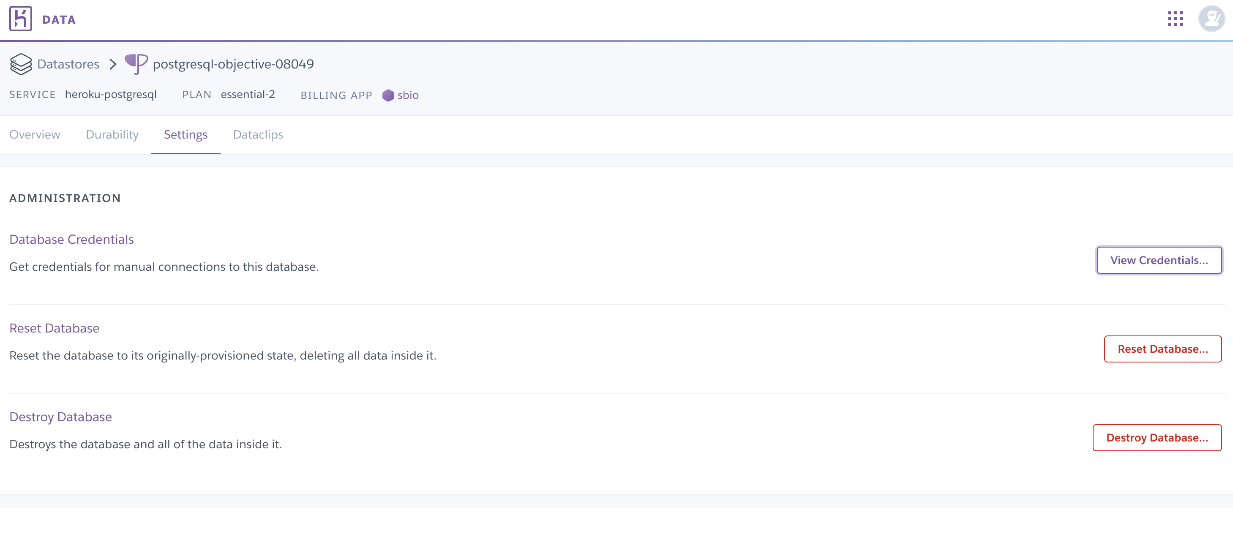Open the Datastores breadcrumb link
Viewport: 1233px width, 545px height.
coord(68,64)
